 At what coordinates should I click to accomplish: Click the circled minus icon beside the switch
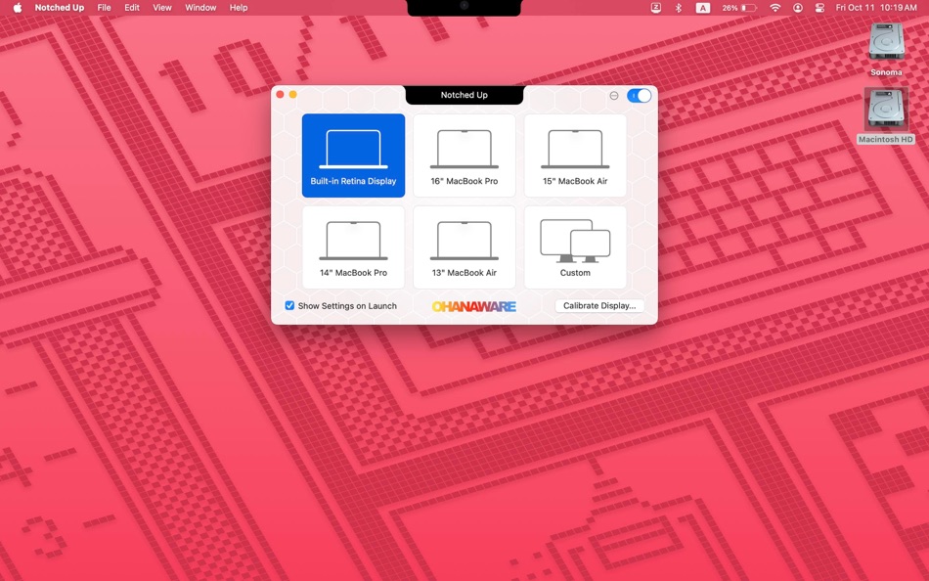click(614, 96)
